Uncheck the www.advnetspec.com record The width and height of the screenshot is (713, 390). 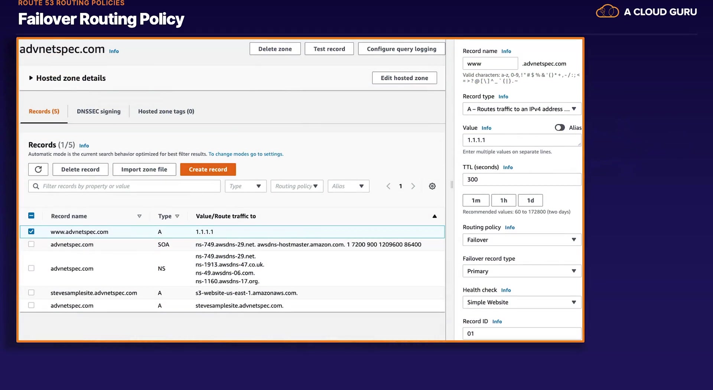pyautogui.click(x=31, y=231)
